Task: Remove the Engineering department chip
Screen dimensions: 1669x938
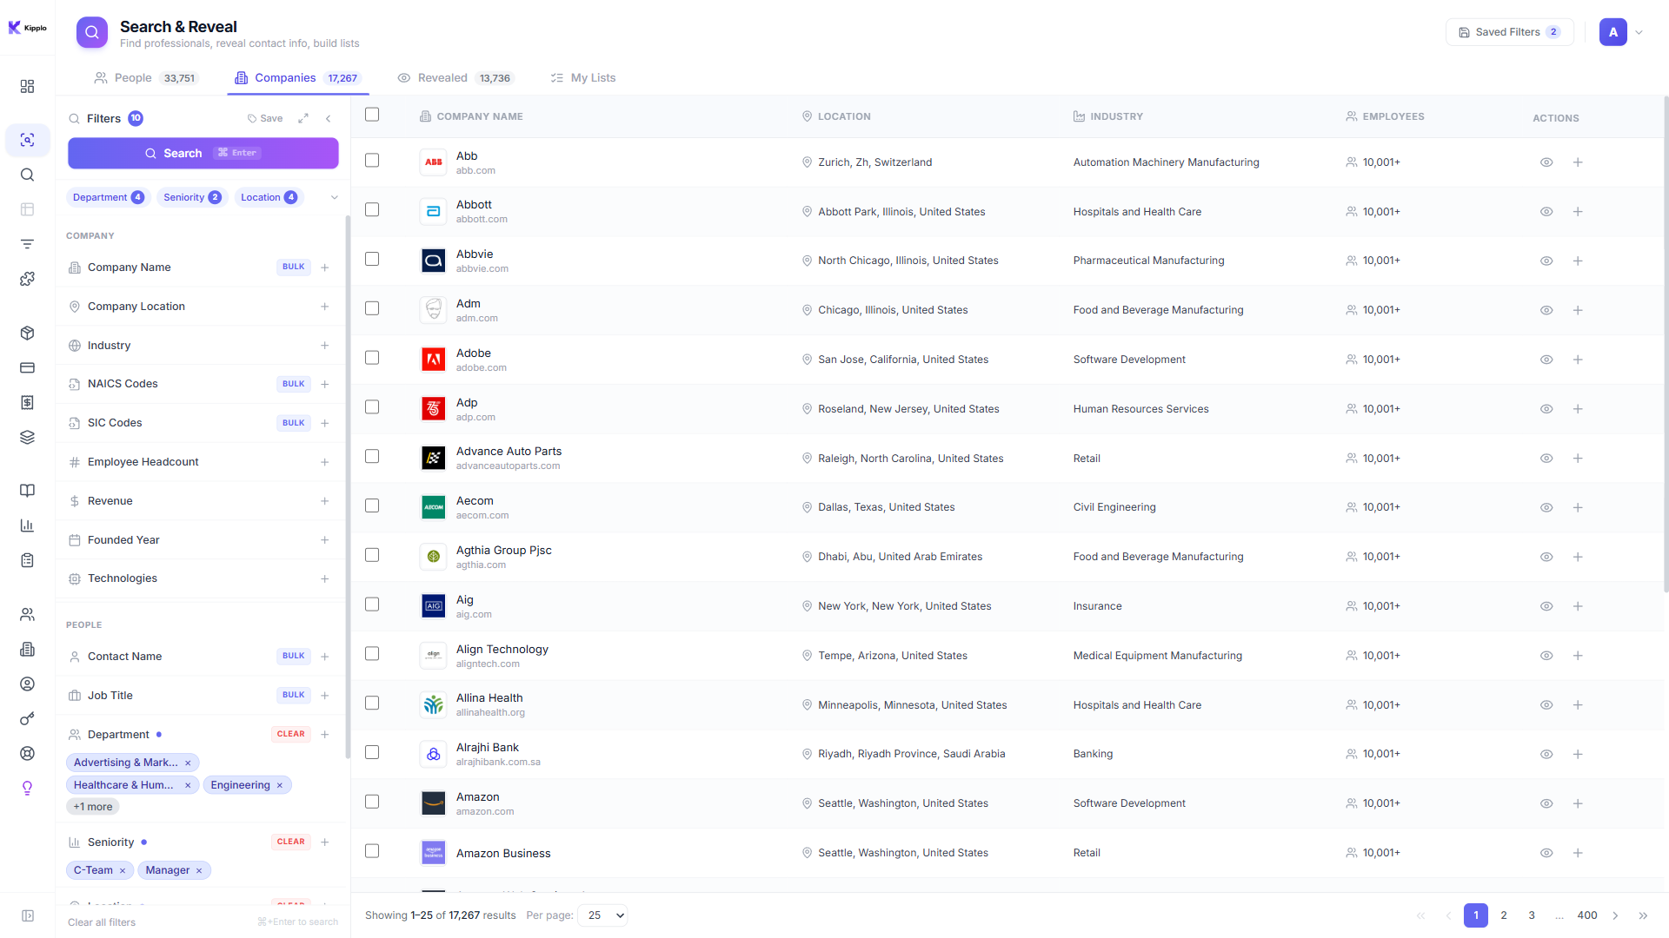Action: [280, 785]
